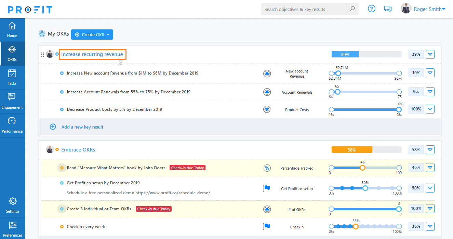
Task: Open Increase Account Renewals key result
Action: tap(129, 92)
